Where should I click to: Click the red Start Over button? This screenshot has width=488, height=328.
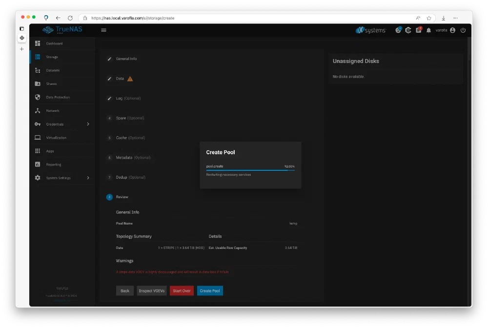coord(182,291)
